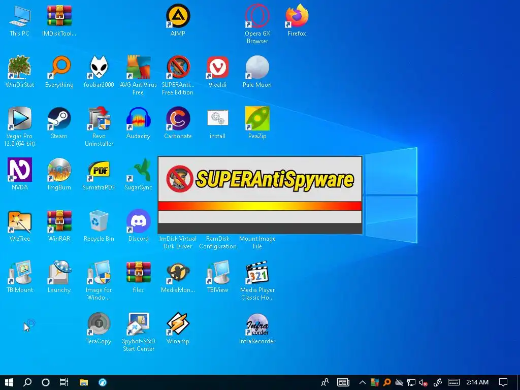
Task: Launch Media Player Classic Home Cinema shortcut
Action: [x=257, y=280]
